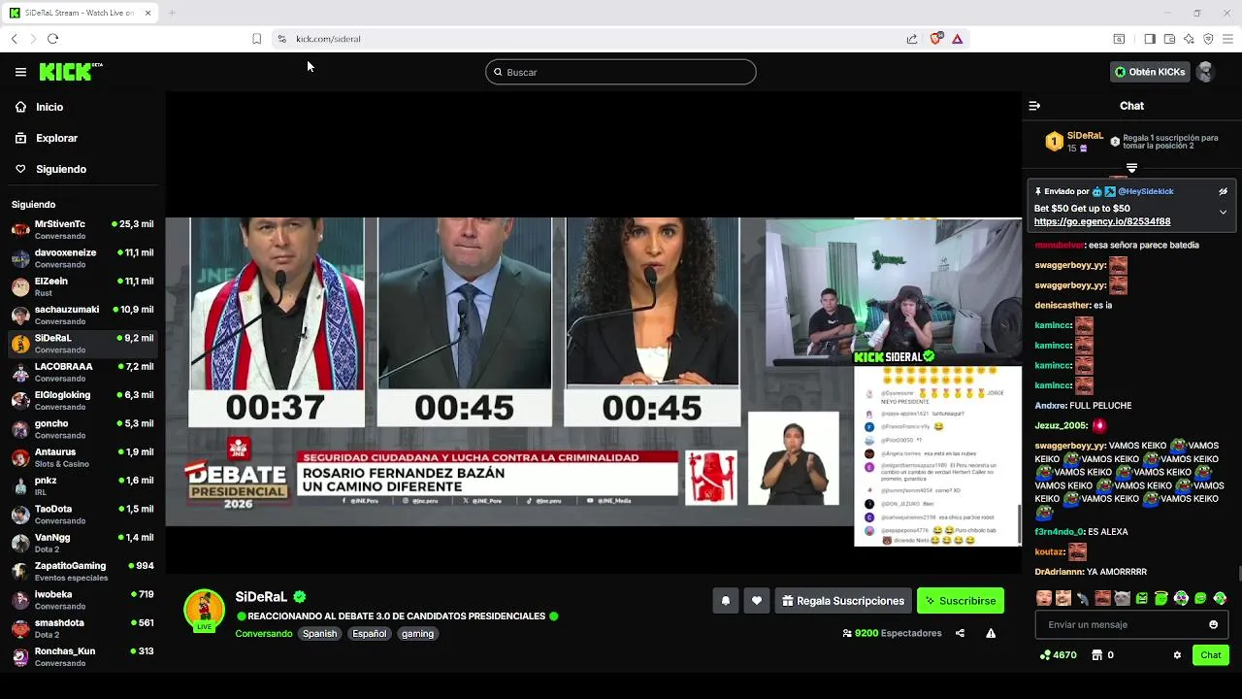Open channel points balance 4670
1242x699 pixels.
click(1058, 655)
